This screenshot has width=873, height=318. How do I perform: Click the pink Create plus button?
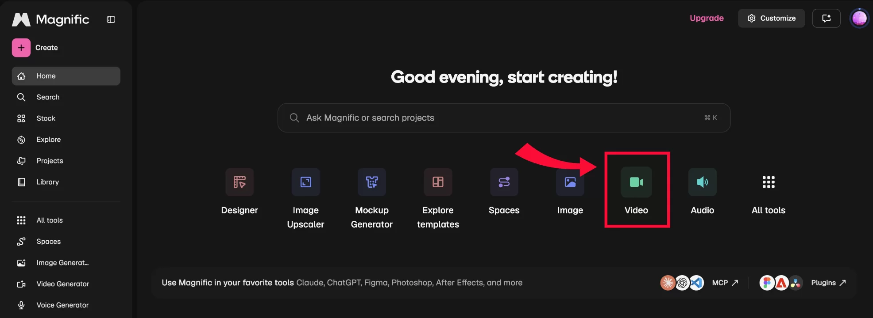[21, 48]
